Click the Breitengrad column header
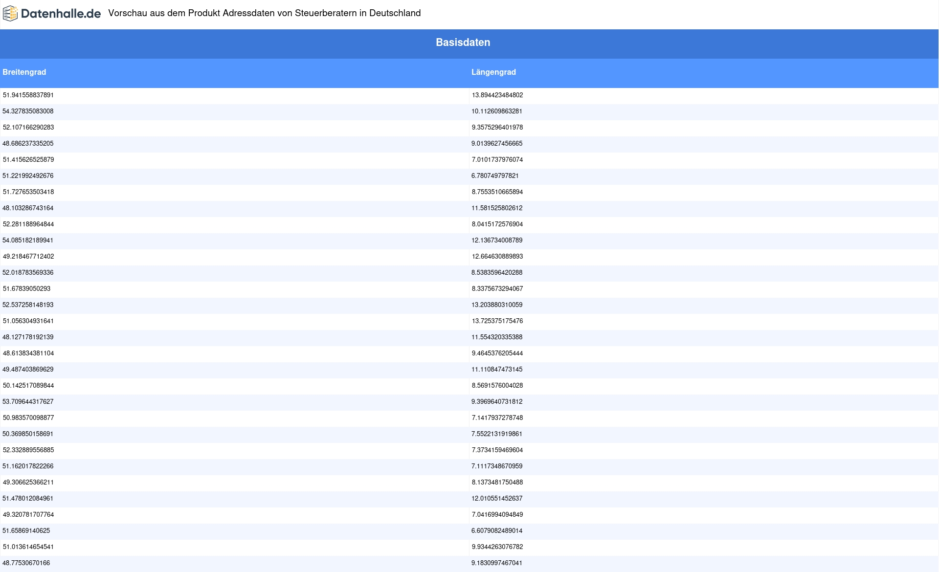 pos(24,72)
